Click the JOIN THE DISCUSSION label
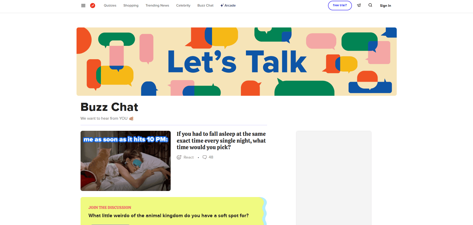The image size is (473, 225). click(110, 208)
